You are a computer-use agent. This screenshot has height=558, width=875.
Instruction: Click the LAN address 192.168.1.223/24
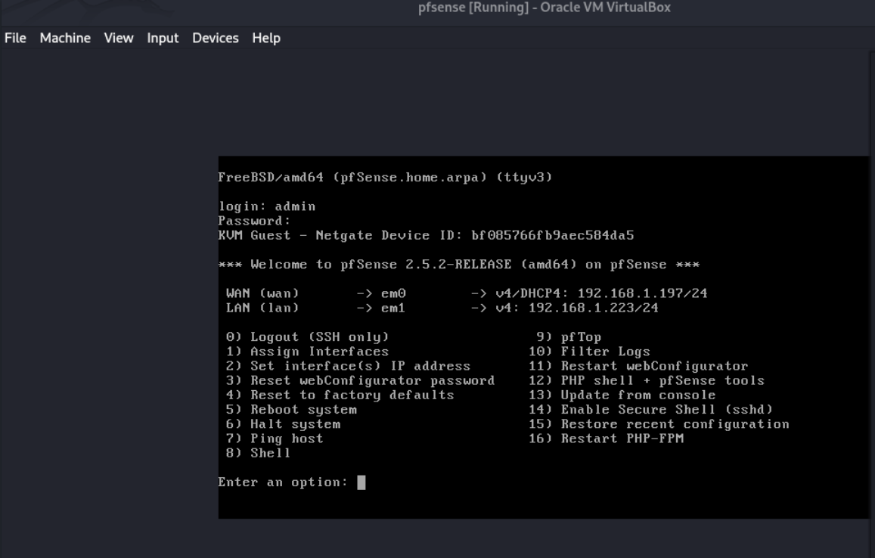click(x=593, y=308)
